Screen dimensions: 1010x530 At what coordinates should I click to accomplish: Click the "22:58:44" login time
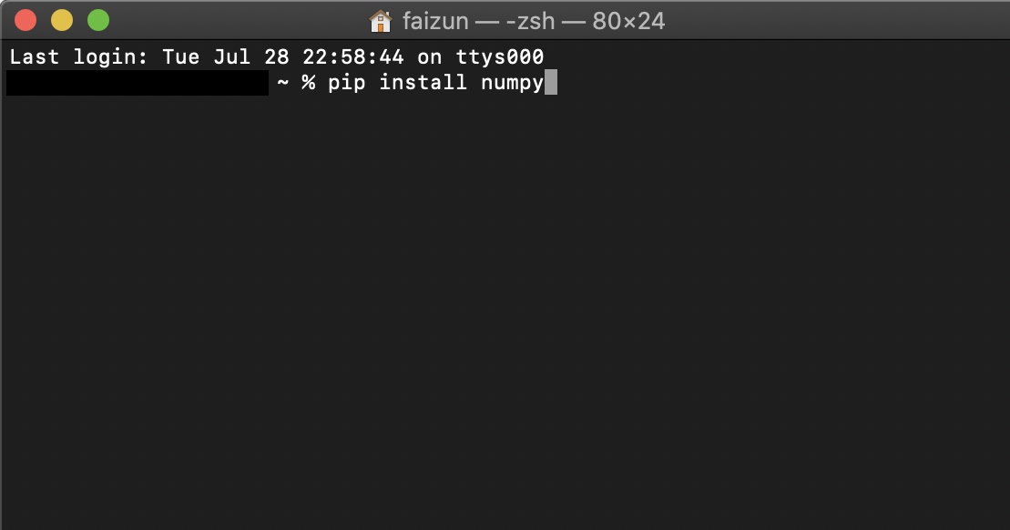(x=353, y=56)
